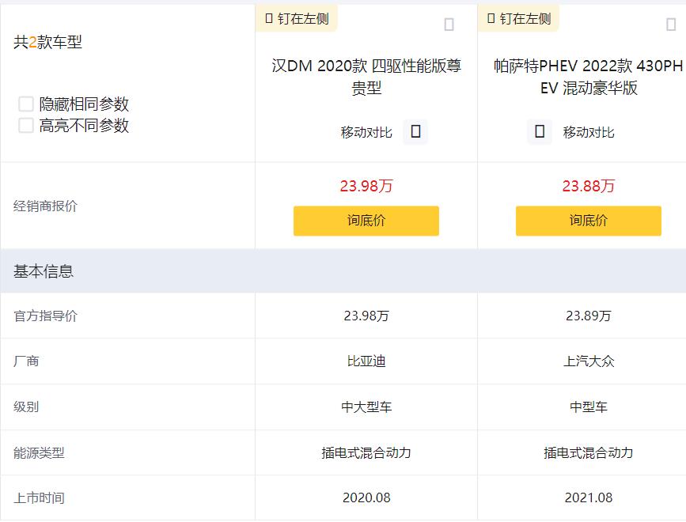Remove 汉DM from comparison via corner icon
This screenshot has height=522, width=686.
click(x=449, y=24)
